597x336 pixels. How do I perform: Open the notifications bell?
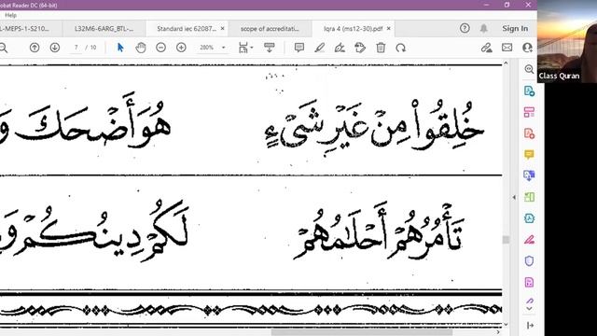coord(484,28)
